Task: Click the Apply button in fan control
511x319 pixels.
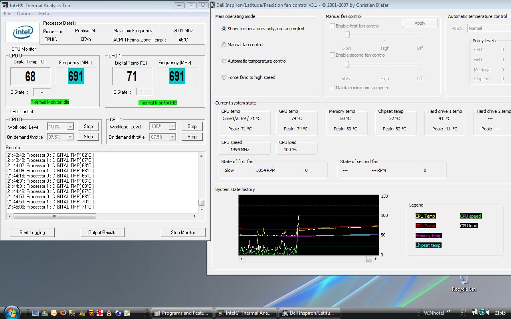Action: pyautogui.click(x=420, y=23)
